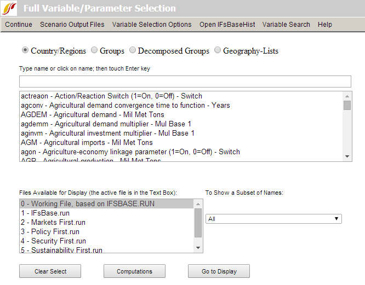Screen dimensions: 365x285
Task: Open the Variable Search menu
Action: [x=286, y=25]
